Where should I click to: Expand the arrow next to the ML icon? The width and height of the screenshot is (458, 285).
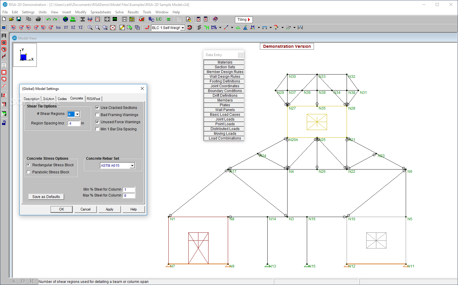(x=220, y=28)
